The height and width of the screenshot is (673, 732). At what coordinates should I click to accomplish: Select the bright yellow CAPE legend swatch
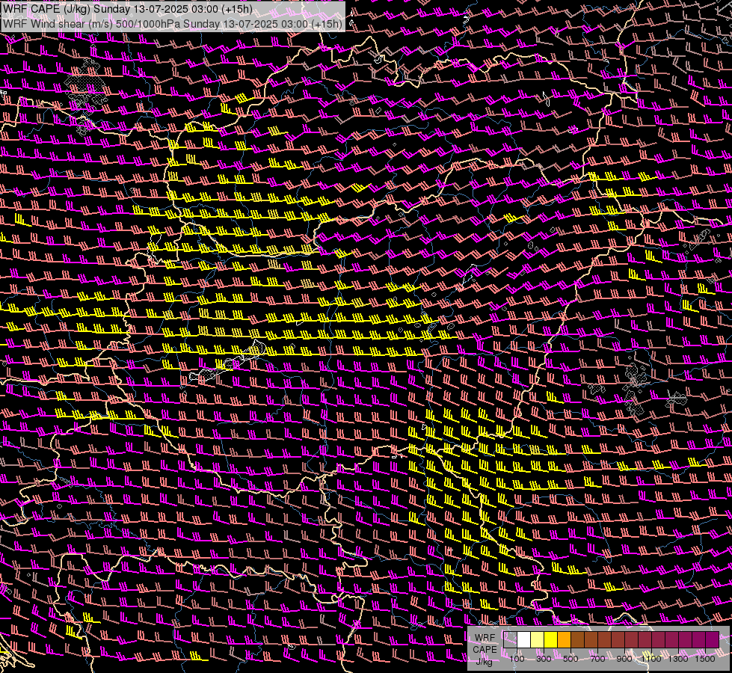click(x=551, y=639)
